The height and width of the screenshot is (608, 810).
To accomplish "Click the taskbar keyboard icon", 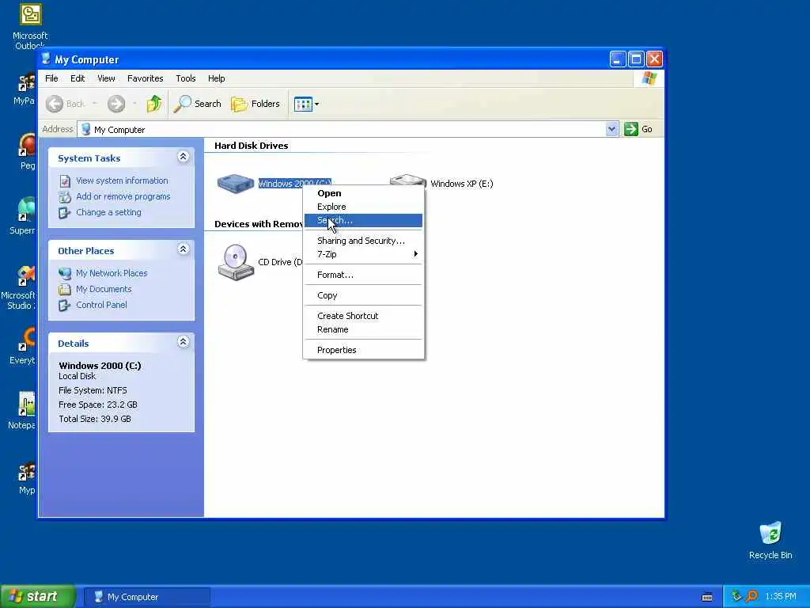I will click(x=708, y=597).
